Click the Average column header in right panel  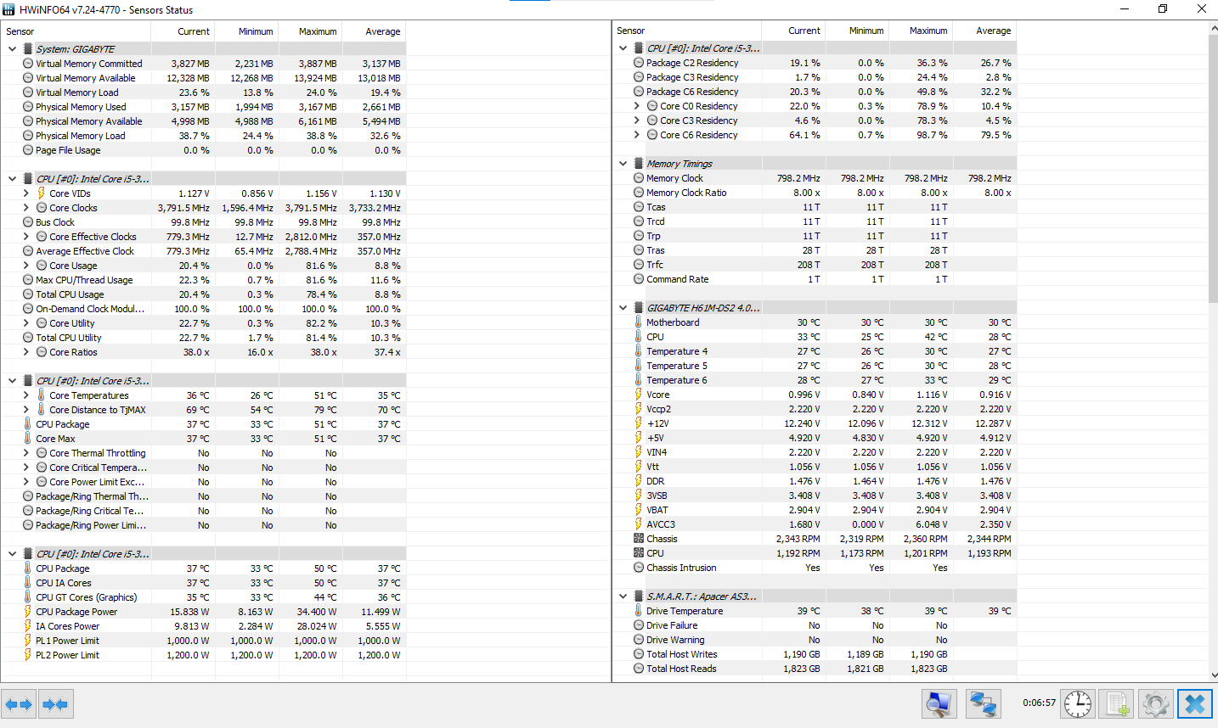click(x=993, y=31)
